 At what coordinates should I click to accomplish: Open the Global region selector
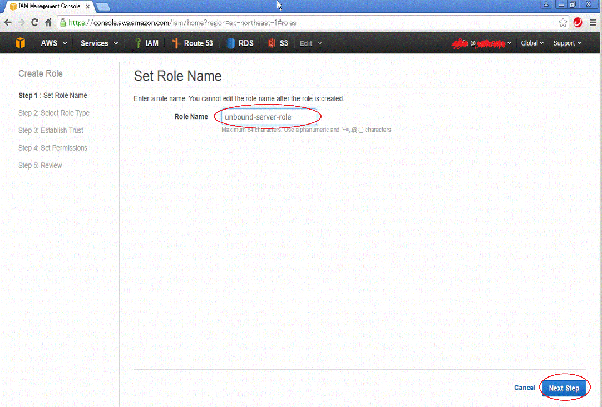(532, 43)
